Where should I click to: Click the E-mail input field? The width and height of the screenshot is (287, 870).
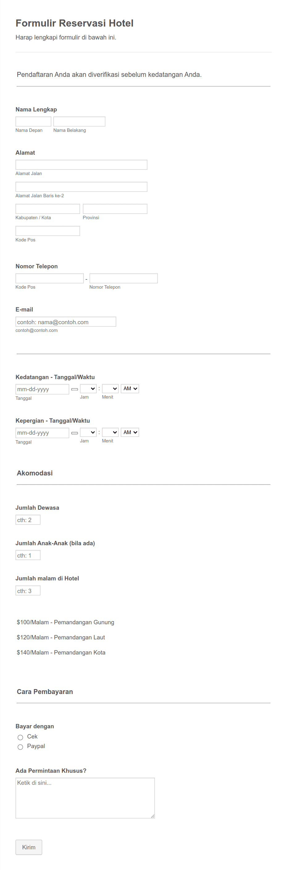(66, 321)
